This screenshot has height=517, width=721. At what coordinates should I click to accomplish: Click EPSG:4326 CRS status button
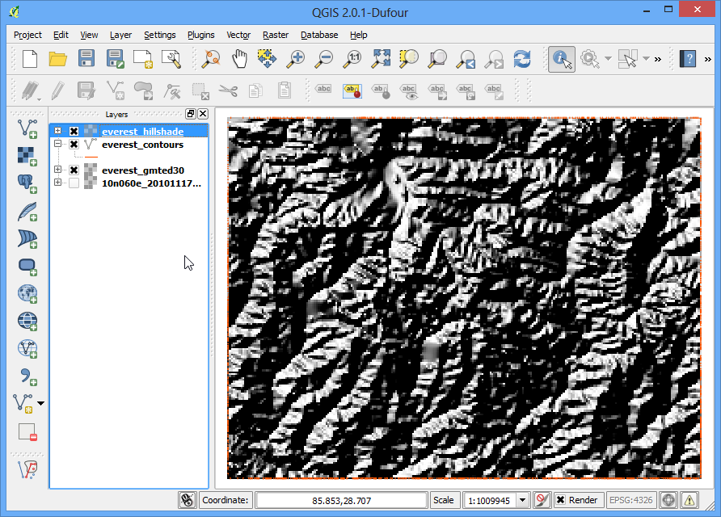[x=630, y=500]
